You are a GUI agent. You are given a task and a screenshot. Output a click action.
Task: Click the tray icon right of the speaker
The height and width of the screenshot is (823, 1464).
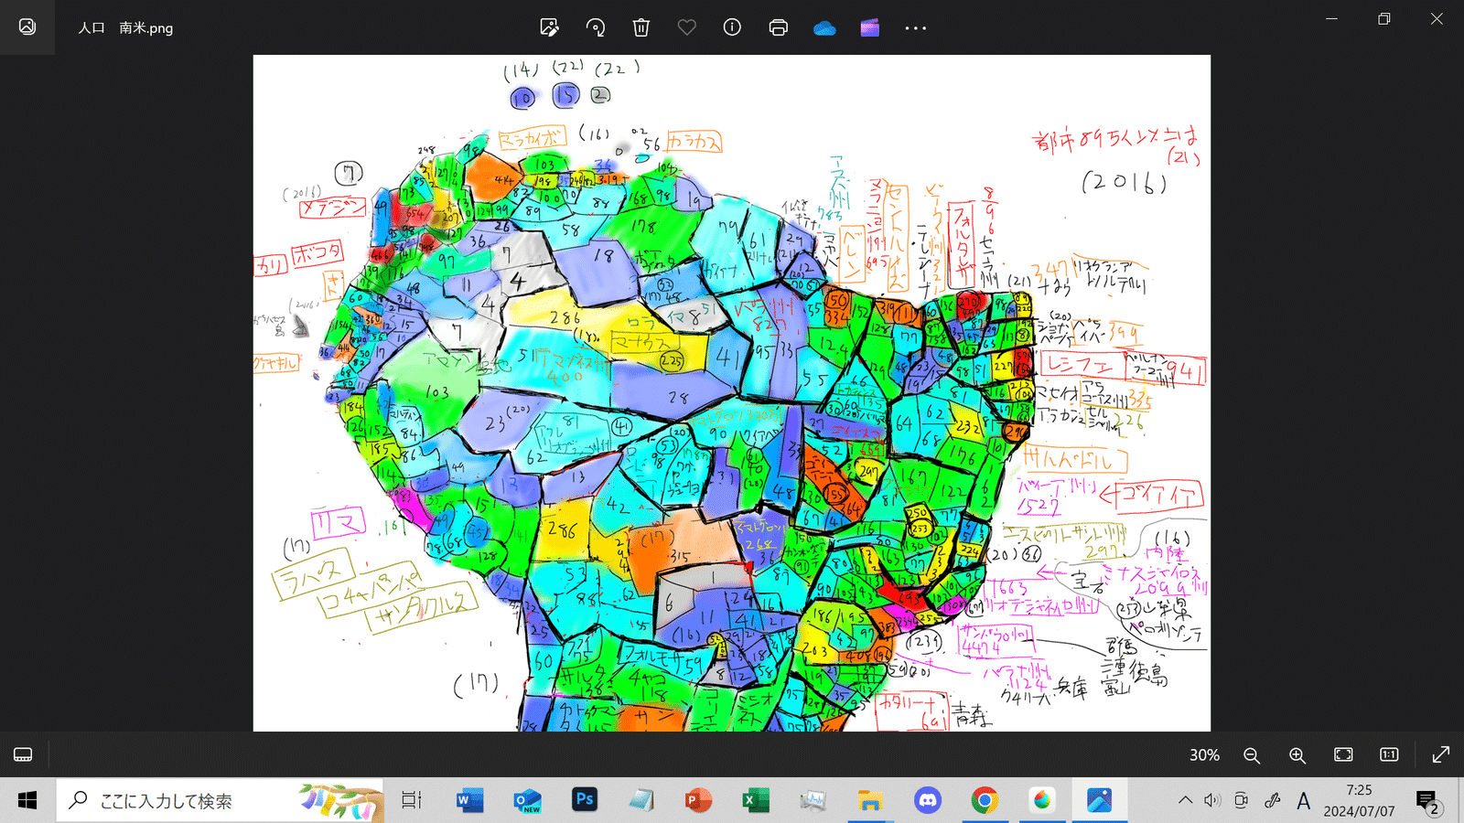click(1241, 801)
